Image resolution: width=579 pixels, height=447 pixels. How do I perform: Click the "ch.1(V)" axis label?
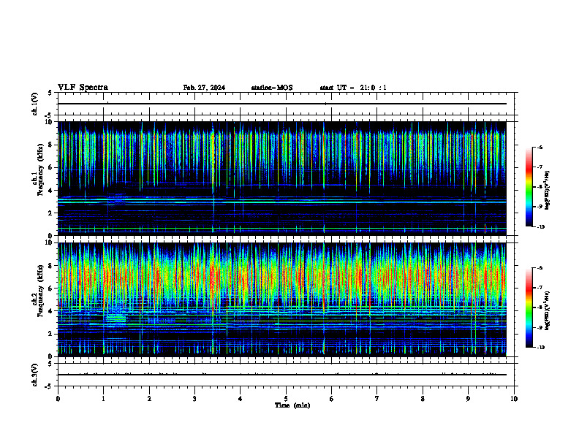point(34,104)
